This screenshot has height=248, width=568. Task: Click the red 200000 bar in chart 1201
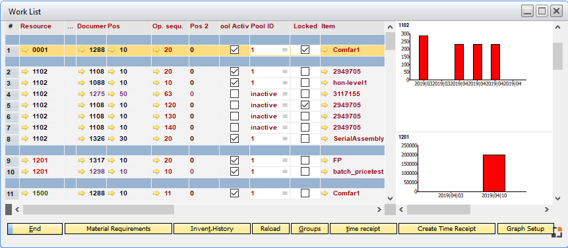click(494, 173)
